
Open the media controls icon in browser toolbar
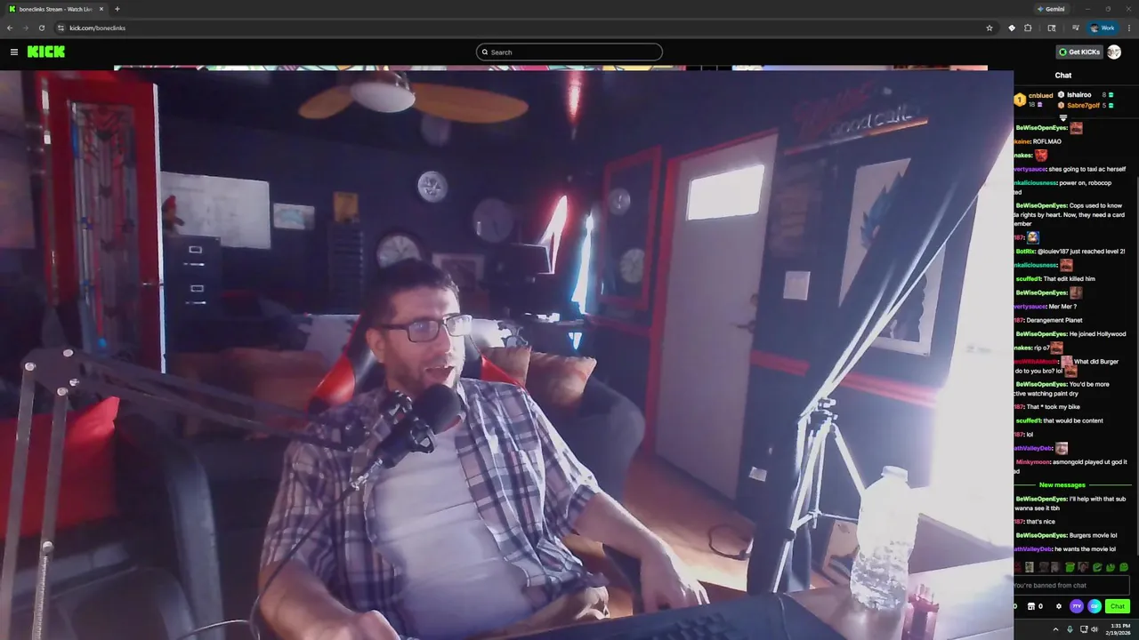tap(1075, 28)
